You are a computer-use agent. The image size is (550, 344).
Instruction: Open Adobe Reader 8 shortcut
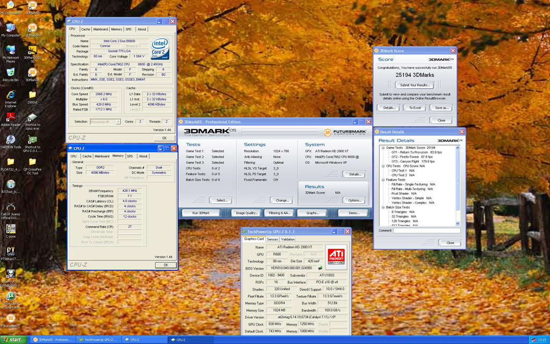pos(11,121)
